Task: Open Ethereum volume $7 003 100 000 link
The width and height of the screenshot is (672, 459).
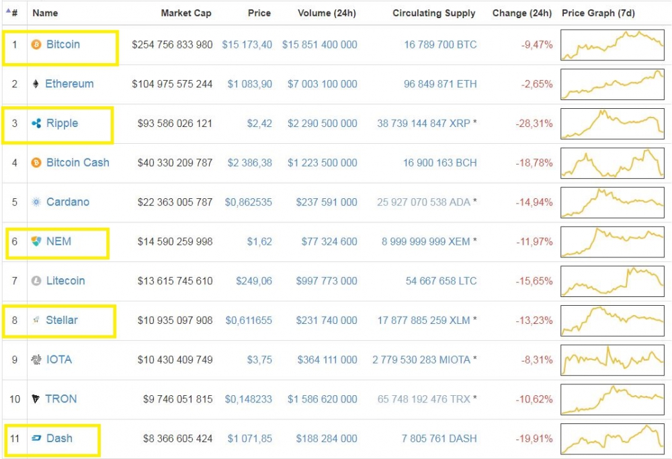Action: point(322,84)
